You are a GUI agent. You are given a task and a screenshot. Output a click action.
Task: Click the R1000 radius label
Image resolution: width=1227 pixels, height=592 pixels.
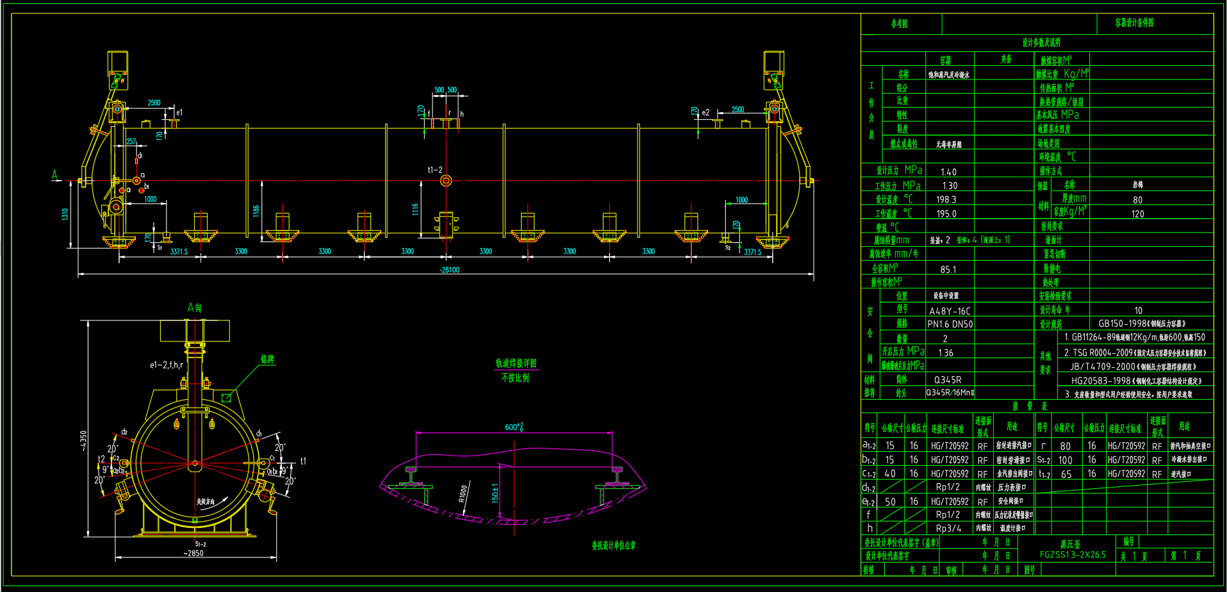[x=463, y=493]
